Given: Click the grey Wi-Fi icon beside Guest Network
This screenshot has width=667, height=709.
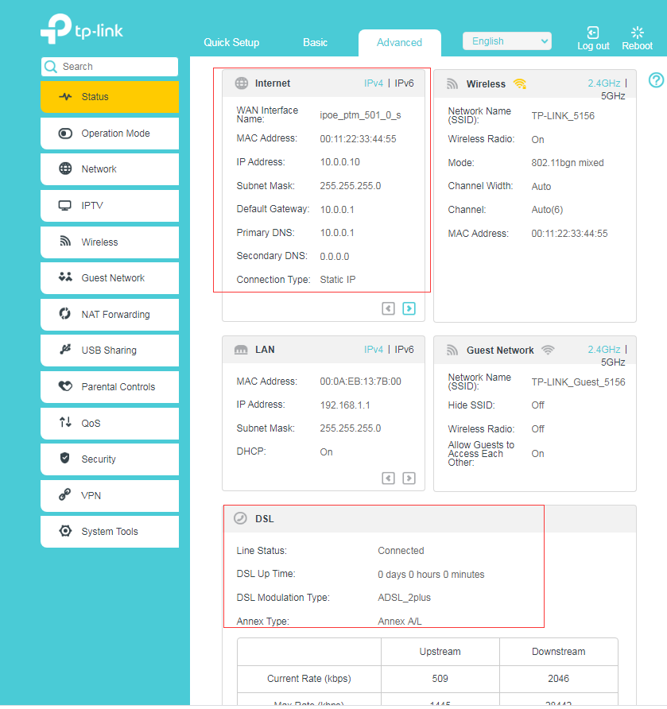Looking at the screenshot, I should [548, 350].
